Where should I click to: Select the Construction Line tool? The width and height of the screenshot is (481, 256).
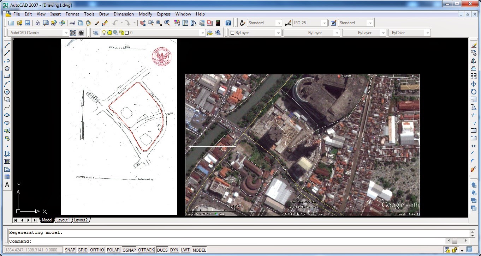coord(7,53)
